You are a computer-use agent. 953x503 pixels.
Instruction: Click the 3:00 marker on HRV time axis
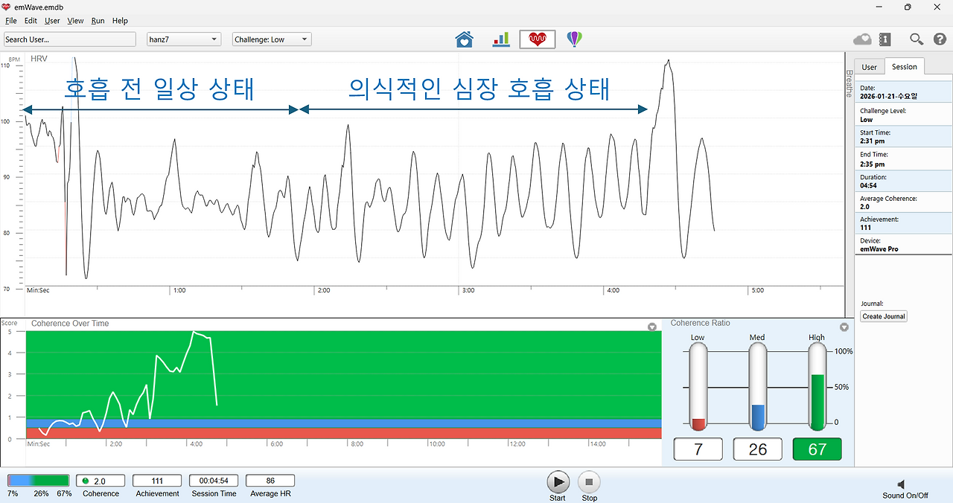tap(468, 290)
